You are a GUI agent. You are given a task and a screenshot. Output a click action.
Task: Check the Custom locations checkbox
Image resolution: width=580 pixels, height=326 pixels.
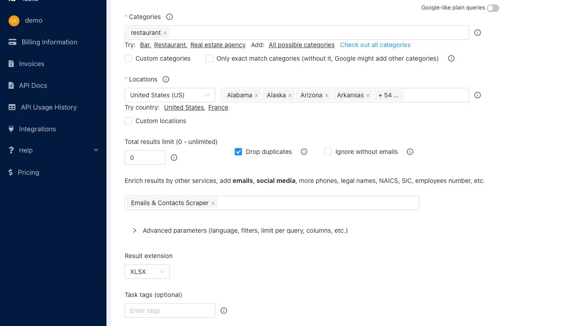[x=128, y=121]
